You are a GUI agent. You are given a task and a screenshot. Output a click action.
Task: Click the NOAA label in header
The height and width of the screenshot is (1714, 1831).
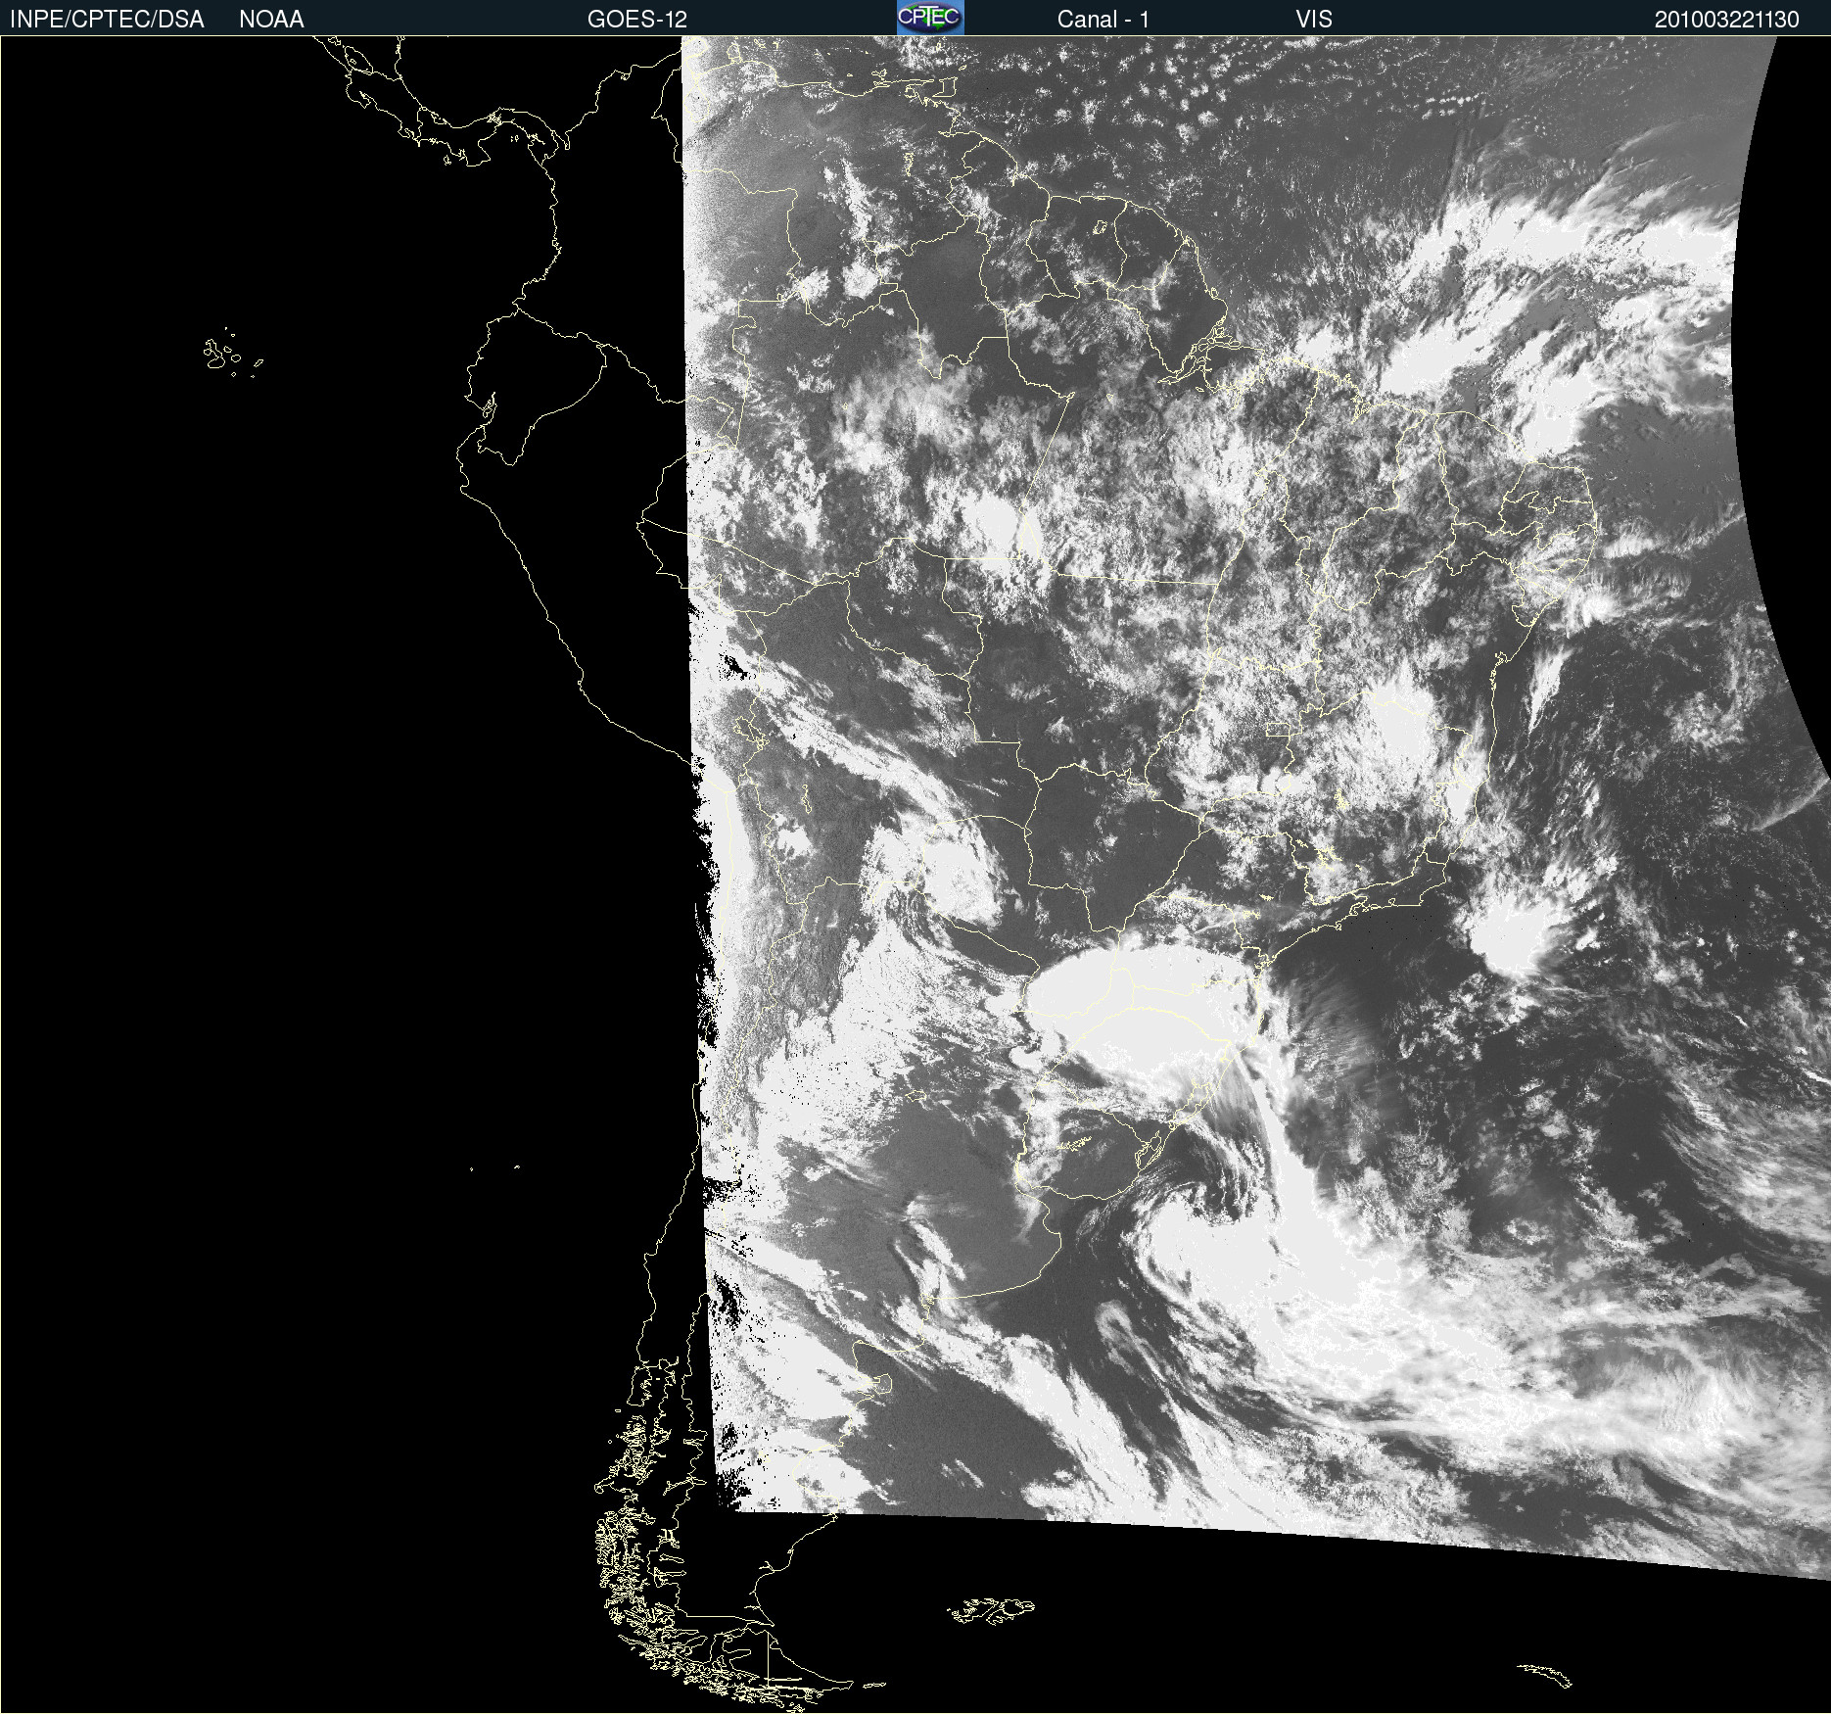271,19
